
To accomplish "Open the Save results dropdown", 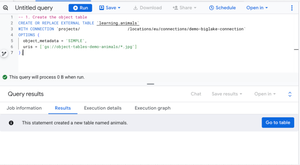I will pyautogui.click(x=227, y=94).
